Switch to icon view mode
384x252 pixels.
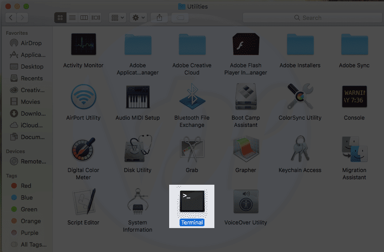click(61, 18)
